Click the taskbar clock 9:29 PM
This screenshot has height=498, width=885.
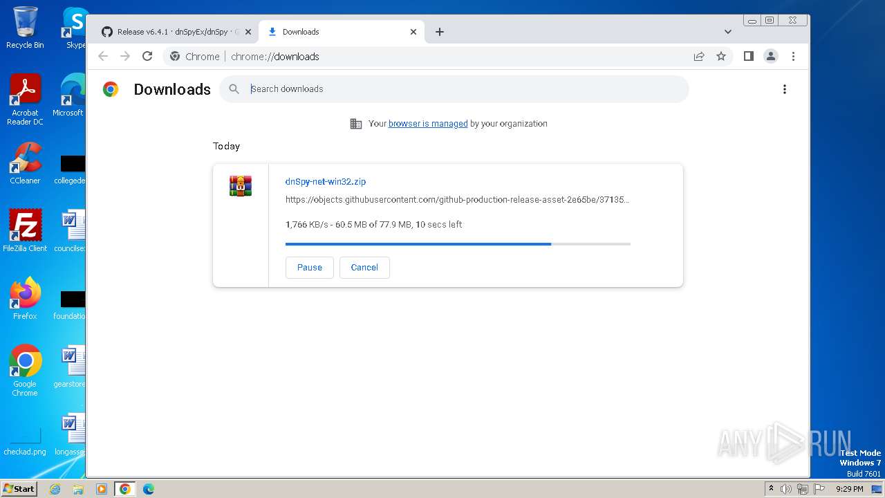click(x=849, y=489)
